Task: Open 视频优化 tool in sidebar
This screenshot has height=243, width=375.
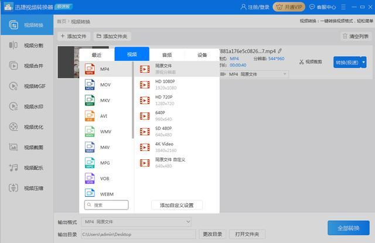Action: pos(27,127)
